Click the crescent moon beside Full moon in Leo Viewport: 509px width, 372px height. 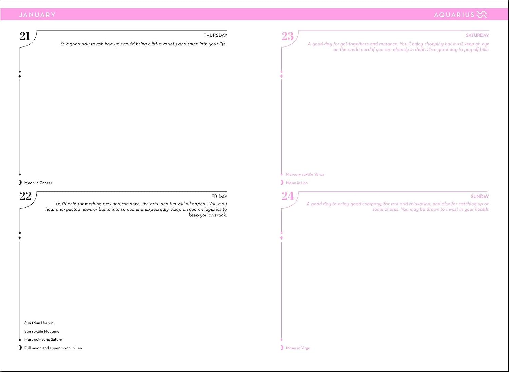[20, 348]
